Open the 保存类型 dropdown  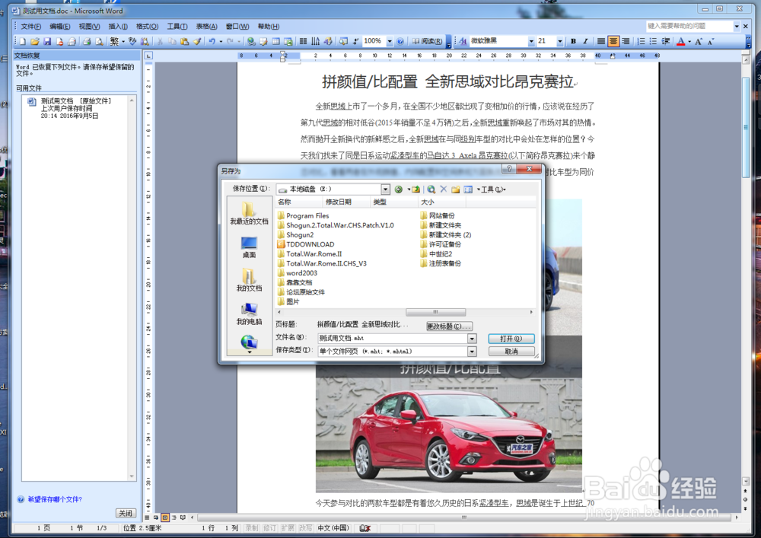[x=472, y=352]
